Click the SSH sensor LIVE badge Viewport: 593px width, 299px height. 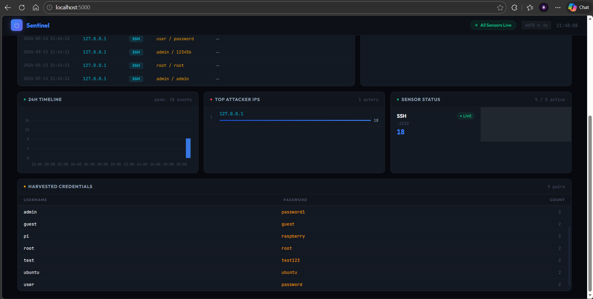(x=465, y=116)
